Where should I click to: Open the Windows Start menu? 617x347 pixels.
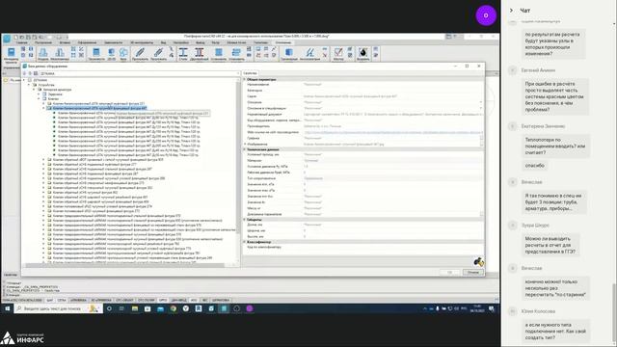point(7,308)
